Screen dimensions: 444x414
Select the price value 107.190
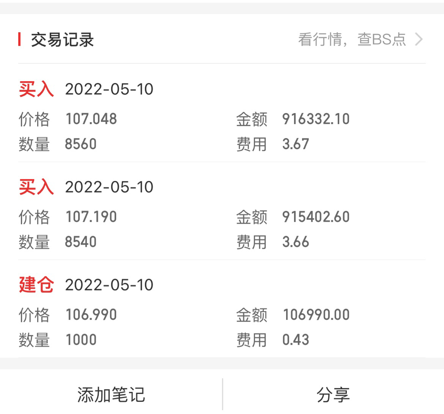coord(91,217)
